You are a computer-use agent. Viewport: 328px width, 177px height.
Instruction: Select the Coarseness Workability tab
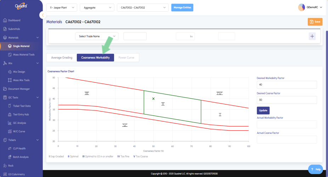click(95, 57)
